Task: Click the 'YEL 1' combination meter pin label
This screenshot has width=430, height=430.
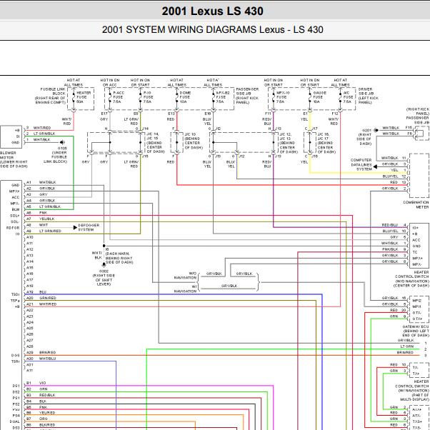Action: point(399,170)
